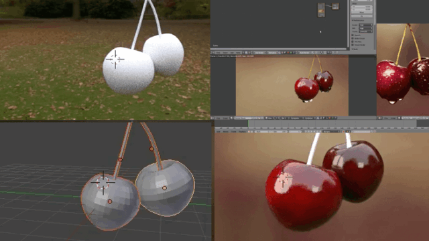Enable the Two Pass checkbox
Image resolution: width=429 pixels, height=241 pixels.
tap(353, 42)
